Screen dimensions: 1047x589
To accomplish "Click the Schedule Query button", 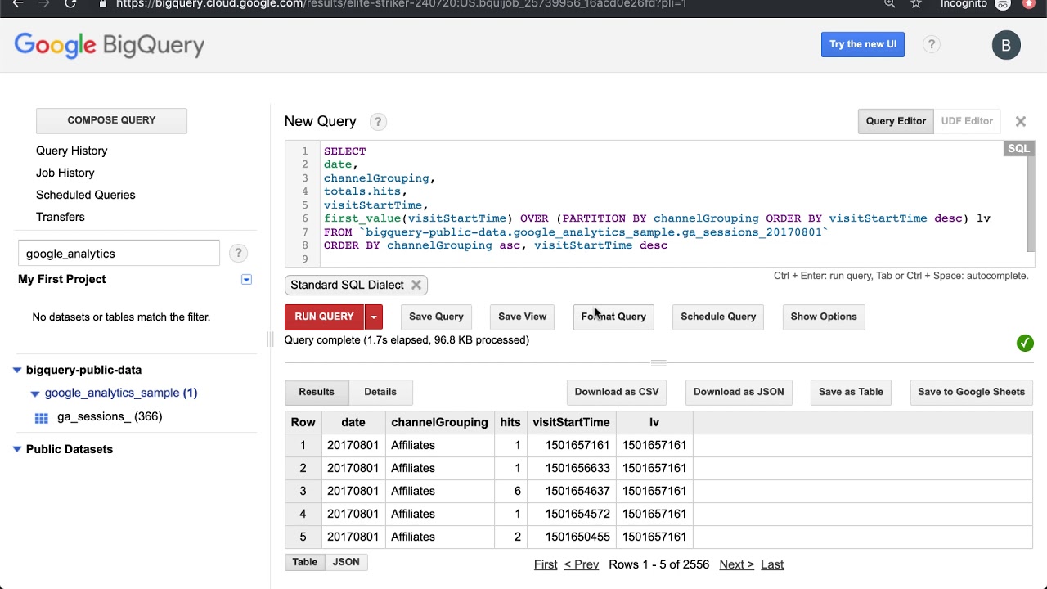I will point(718,317).
